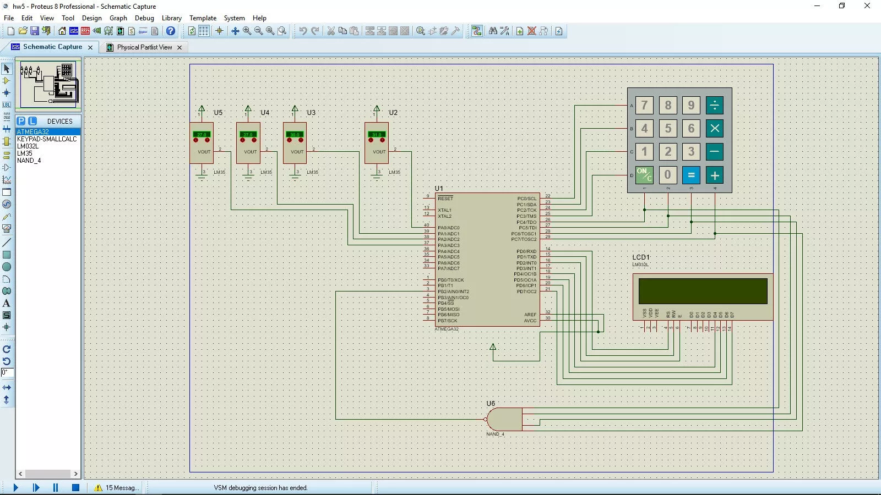Select ATMEGA32 in the devices list
881x495 pixels.
[48, 131]
